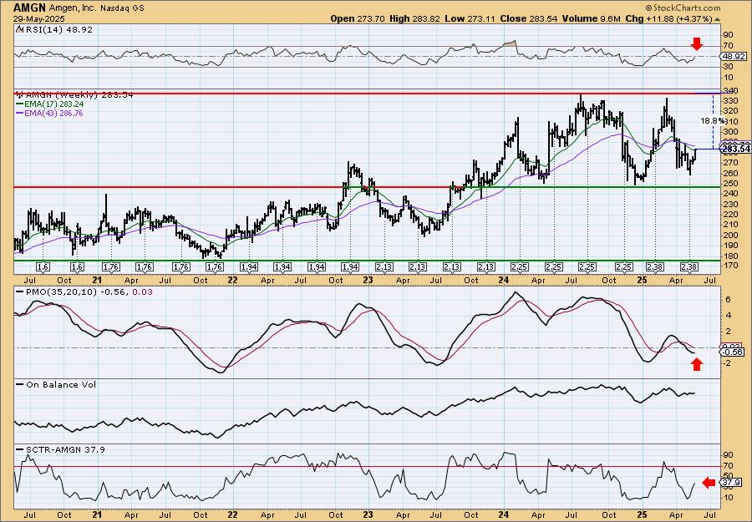The height and width of the screenshot is (522, 752).
Task: Click the 340 price axis label
Action: tap(731, 90)
